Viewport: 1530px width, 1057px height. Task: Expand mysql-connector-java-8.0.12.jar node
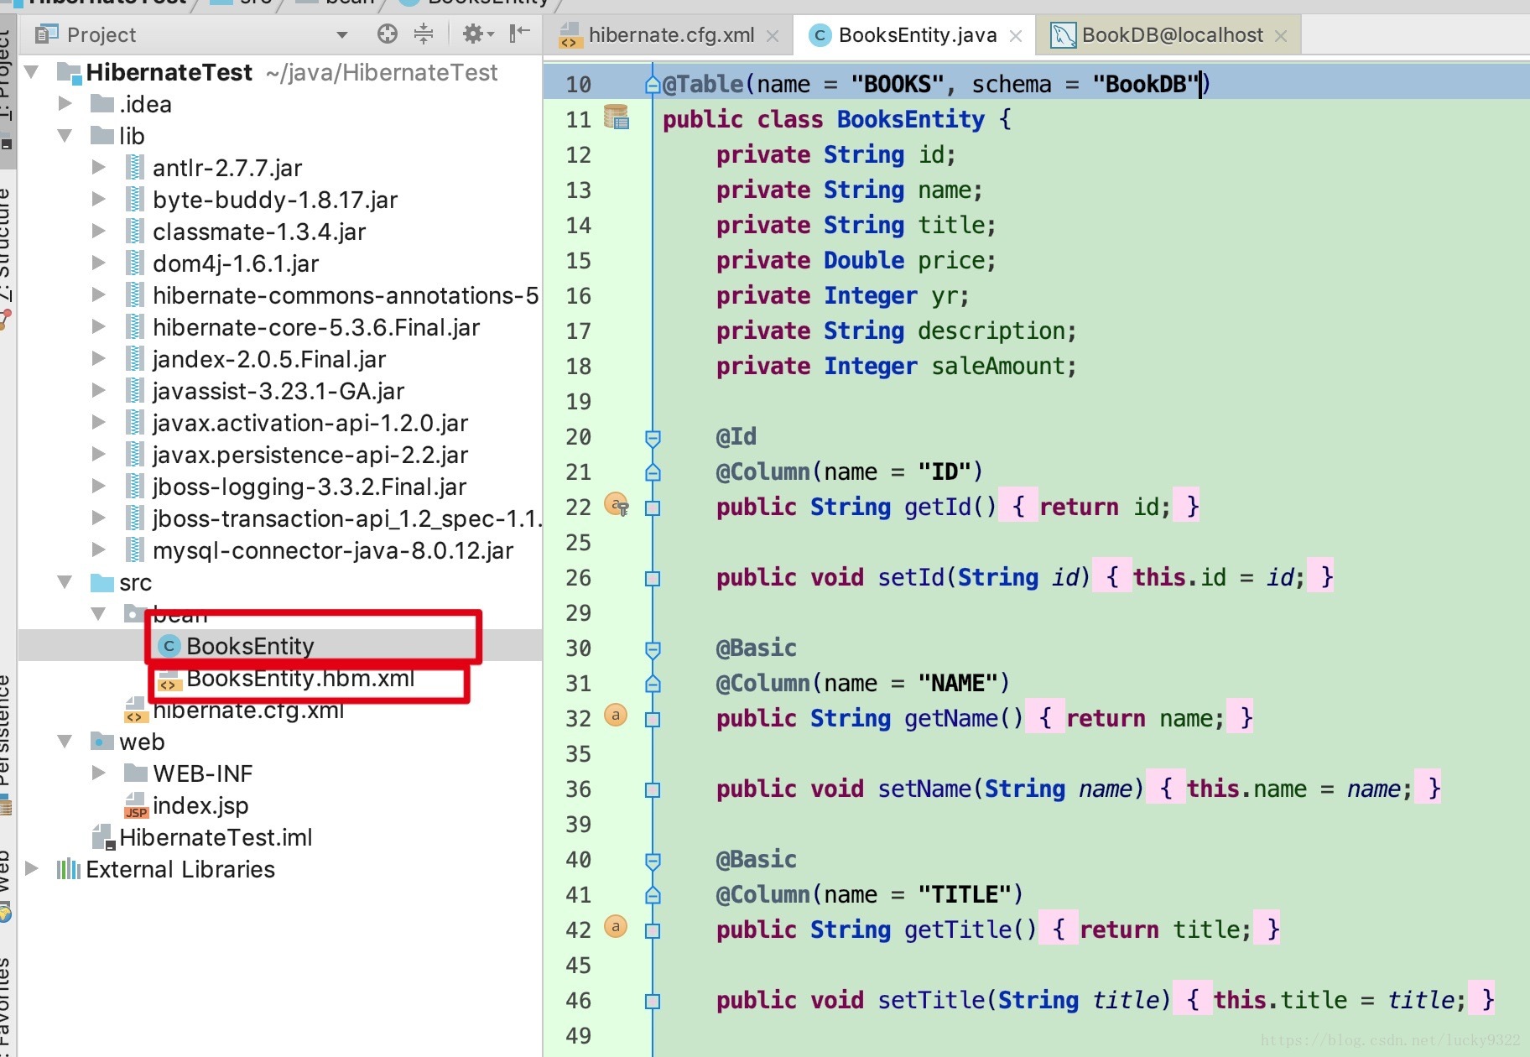click(x=98, y=549)
